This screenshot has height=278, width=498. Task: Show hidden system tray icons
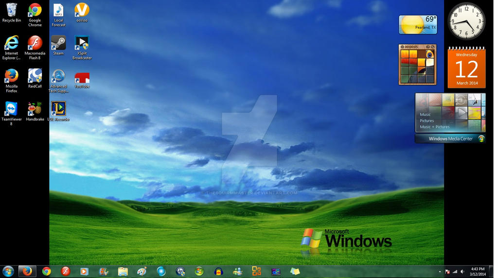pos(440,272)
